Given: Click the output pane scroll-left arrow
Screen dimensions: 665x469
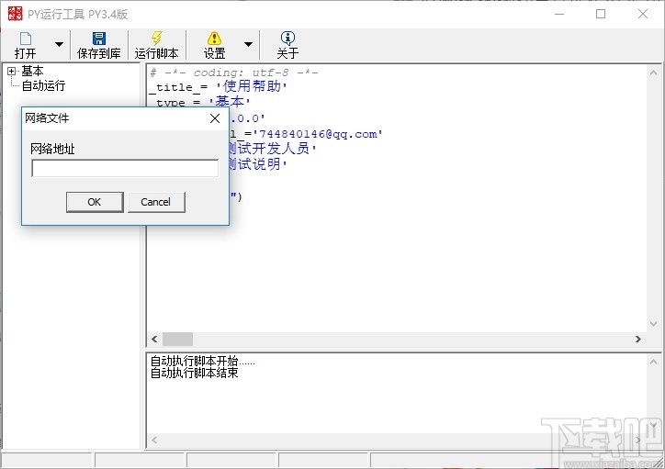Looking at the screenshot, I should click(x=154, y=441).
